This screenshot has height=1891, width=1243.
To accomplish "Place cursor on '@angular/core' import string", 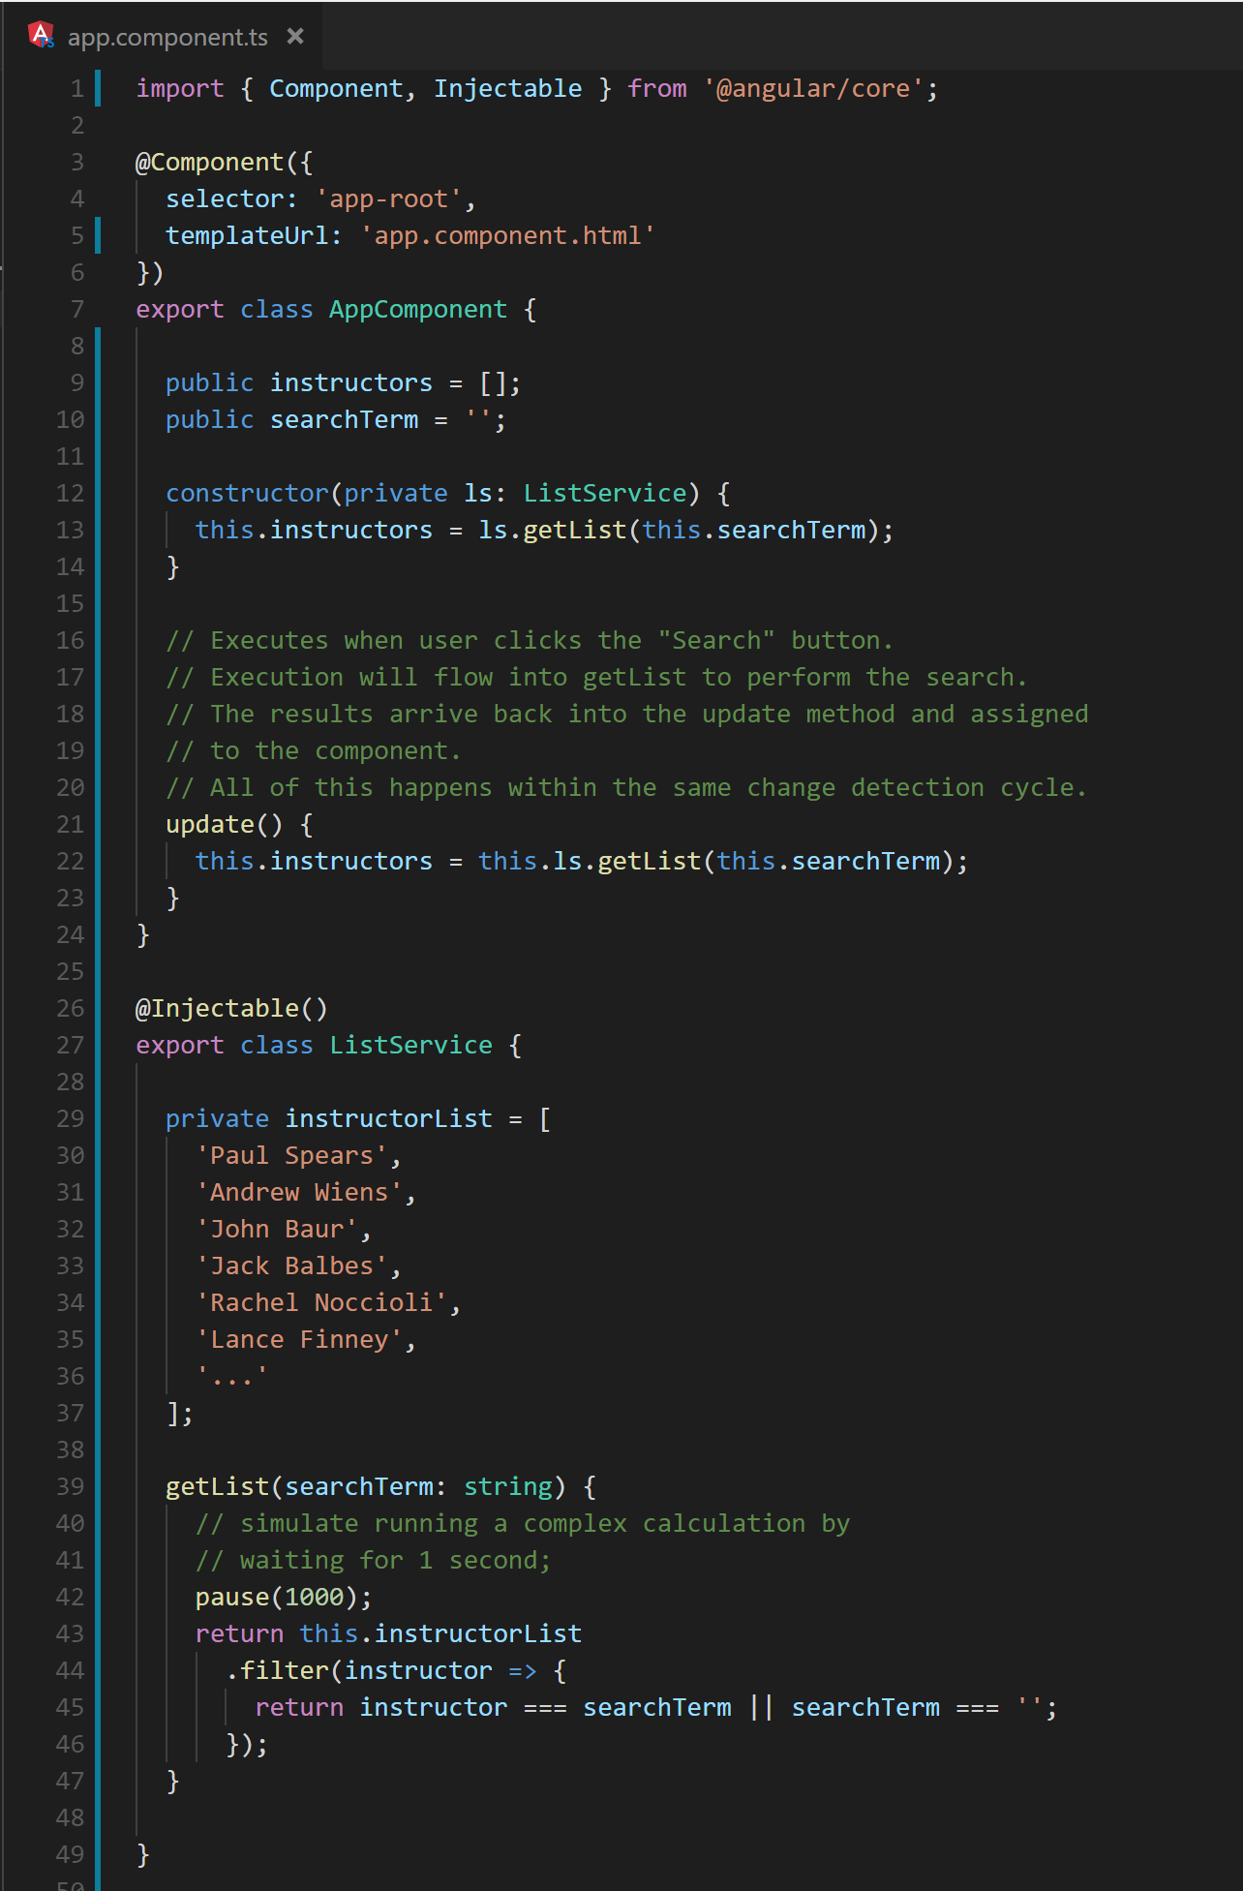I will 813,88.
